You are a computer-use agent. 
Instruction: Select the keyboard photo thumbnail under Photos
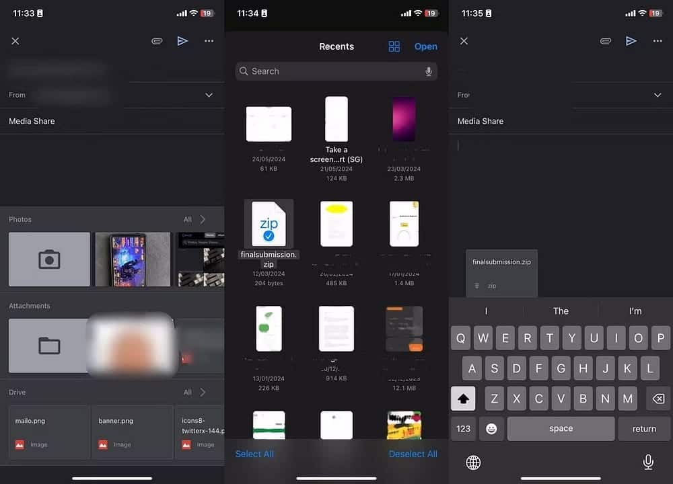coord(201,259)
